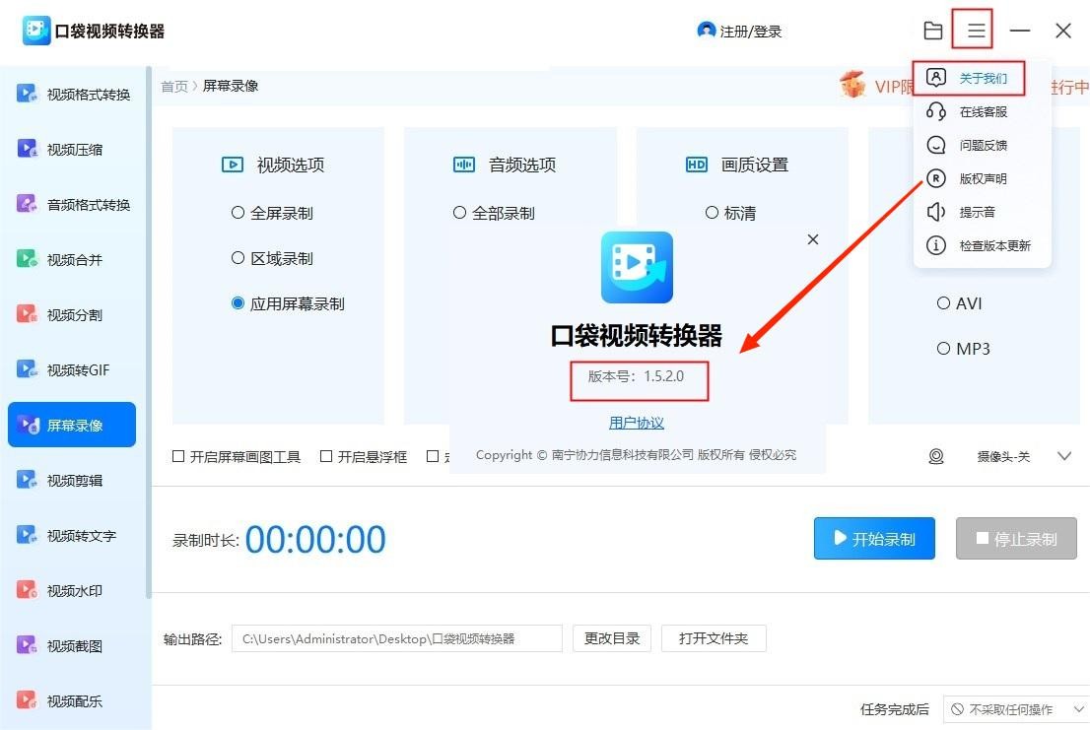Click the webcam icon beside 摄像头-关

(x=936, y=456)
